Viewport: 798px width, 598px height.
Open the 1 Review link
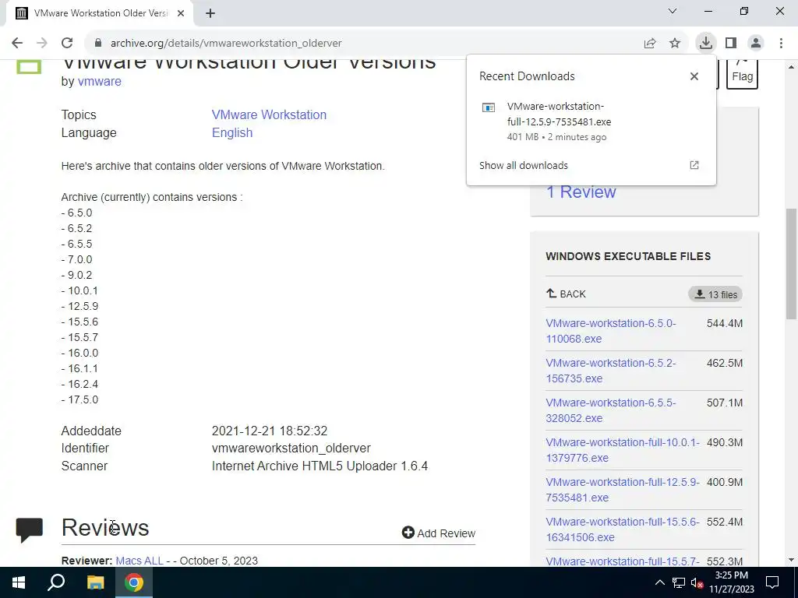pos(581,192)
